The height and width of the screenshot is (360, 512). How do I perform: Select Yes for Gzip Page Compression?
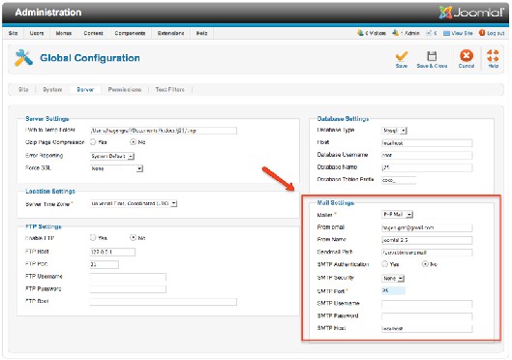click(x=93, y=142)
